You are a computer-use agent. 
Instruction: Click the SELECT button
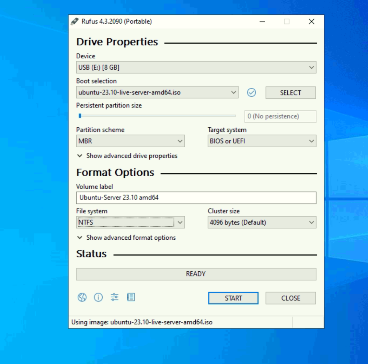(x=291, y=93)
